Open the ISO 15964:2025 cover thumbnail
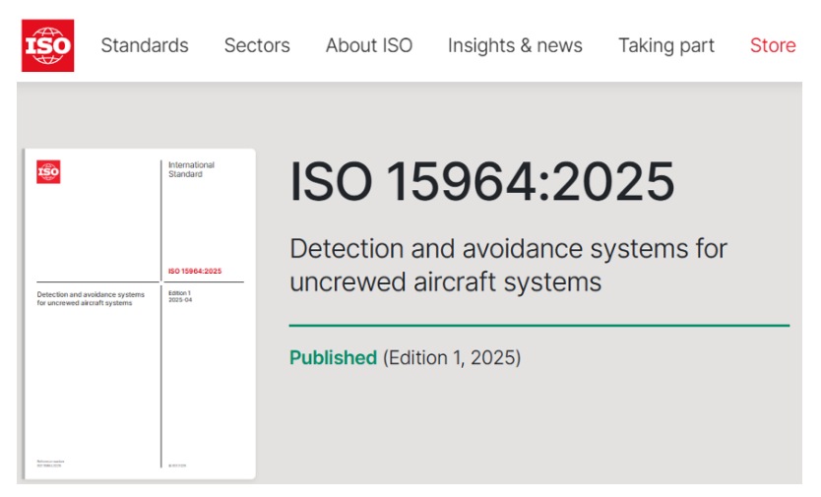The height and width of the screenshot is (497, 821). pos(139,314)
